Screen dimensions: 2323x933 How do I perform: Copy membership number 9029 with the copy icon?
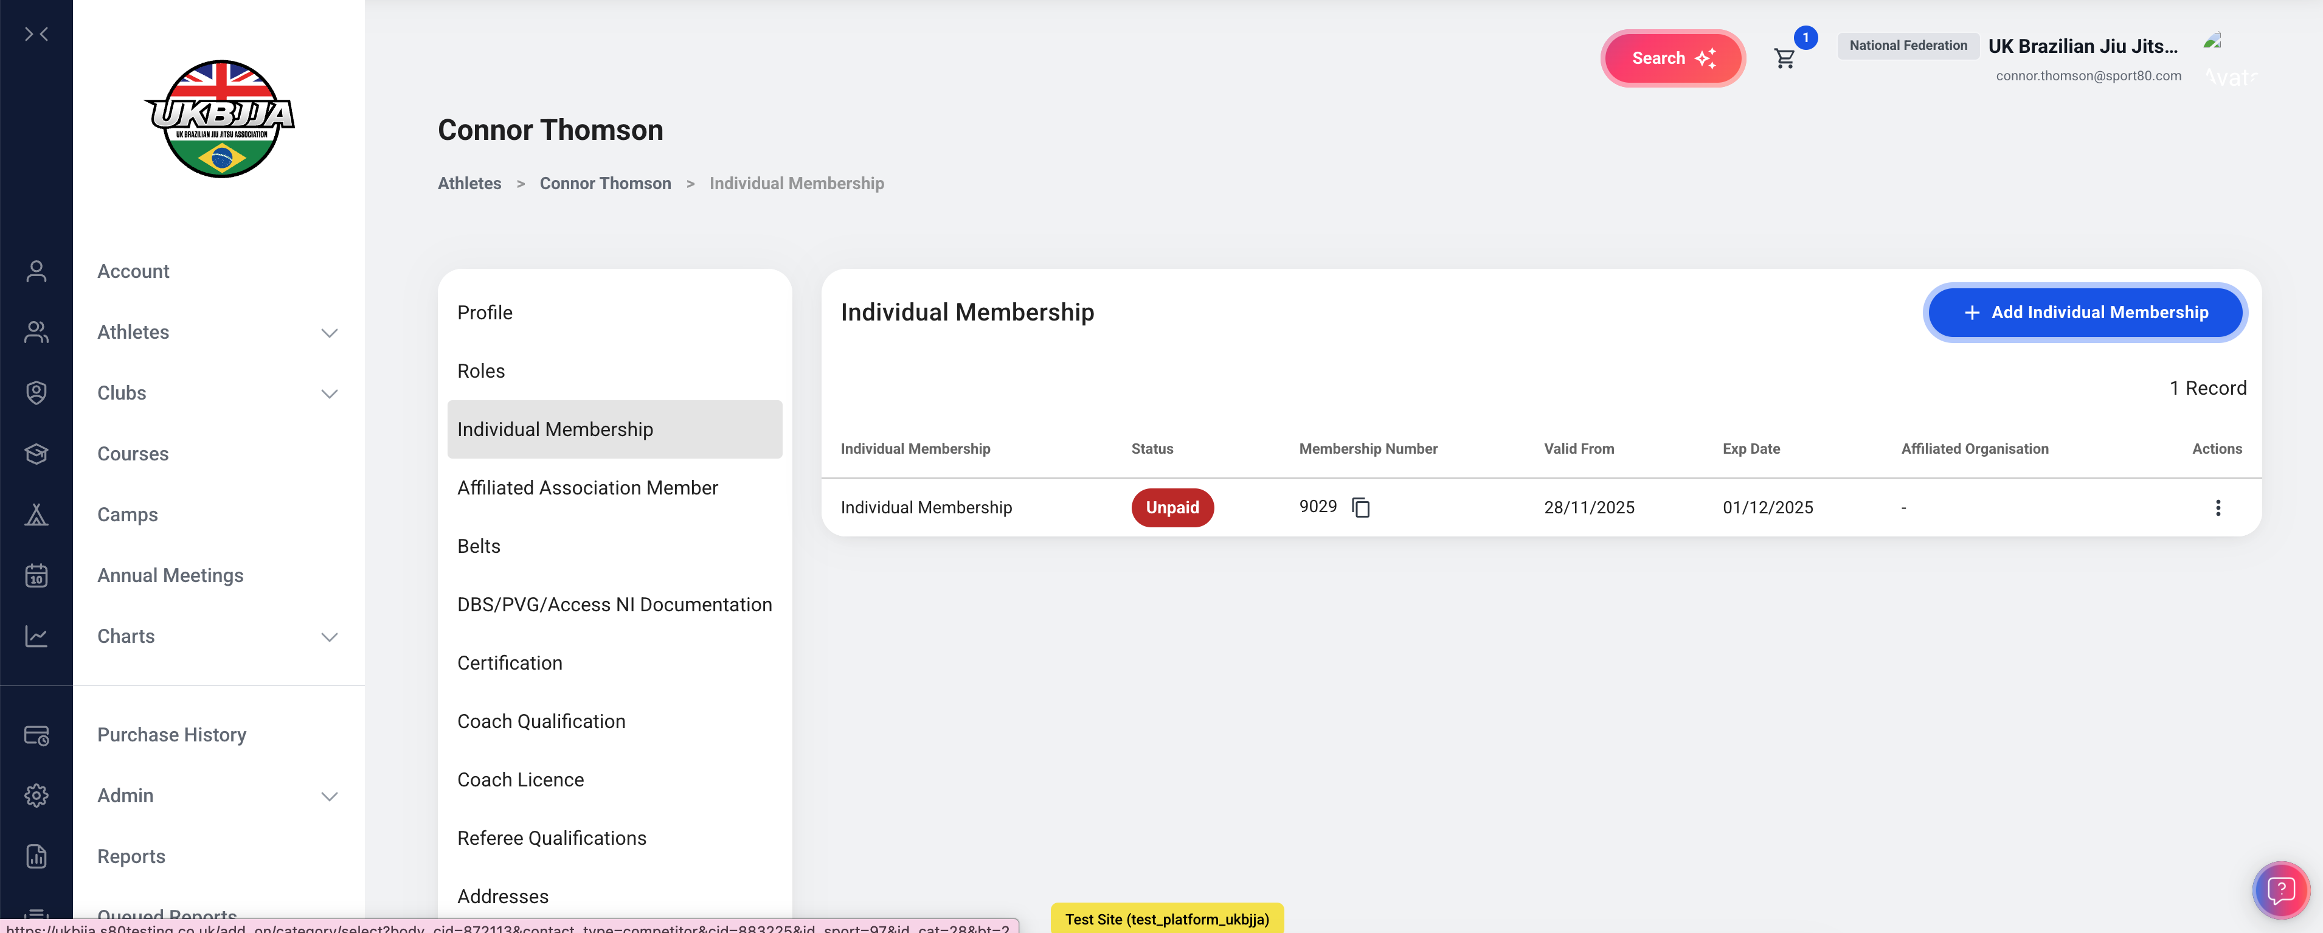click(1361, 507)
